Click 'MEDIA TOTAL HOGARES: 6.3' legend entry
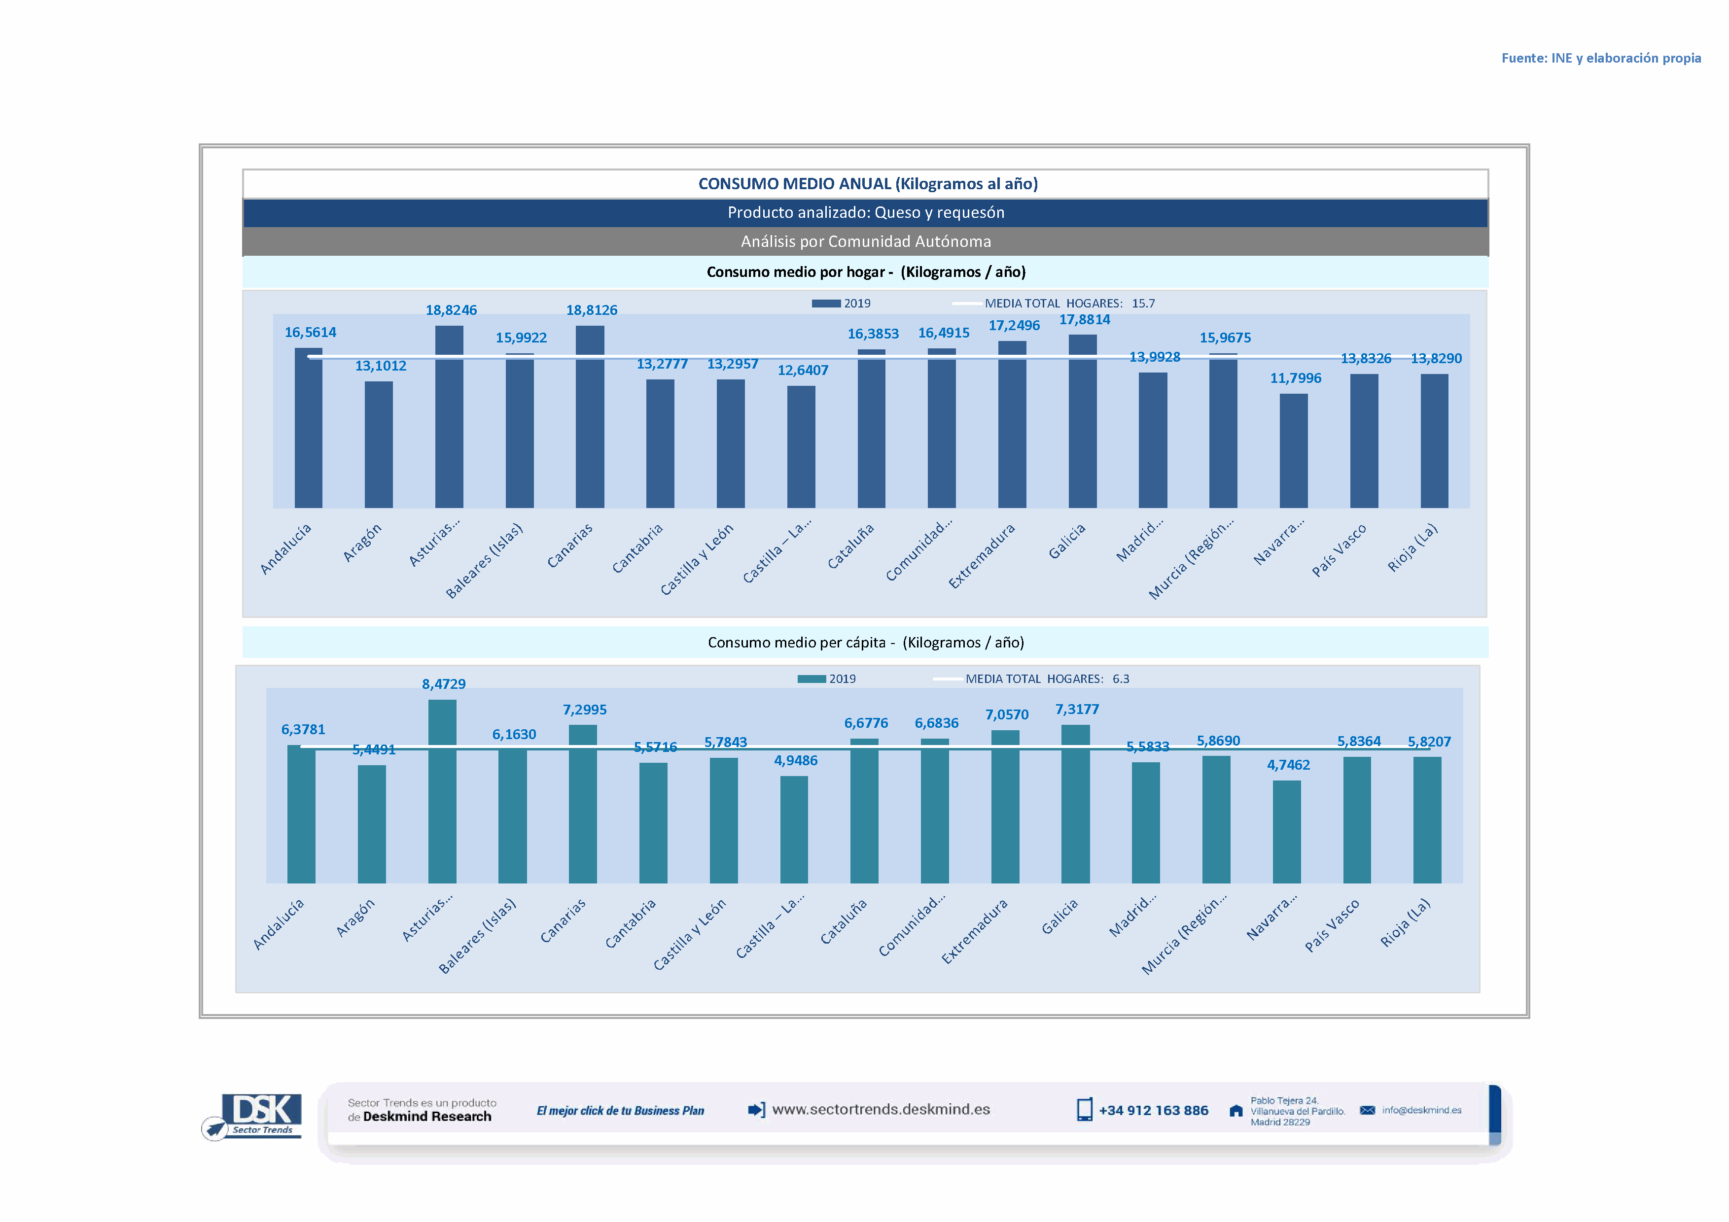The image size is (1729, 1222). [1046, 679]
